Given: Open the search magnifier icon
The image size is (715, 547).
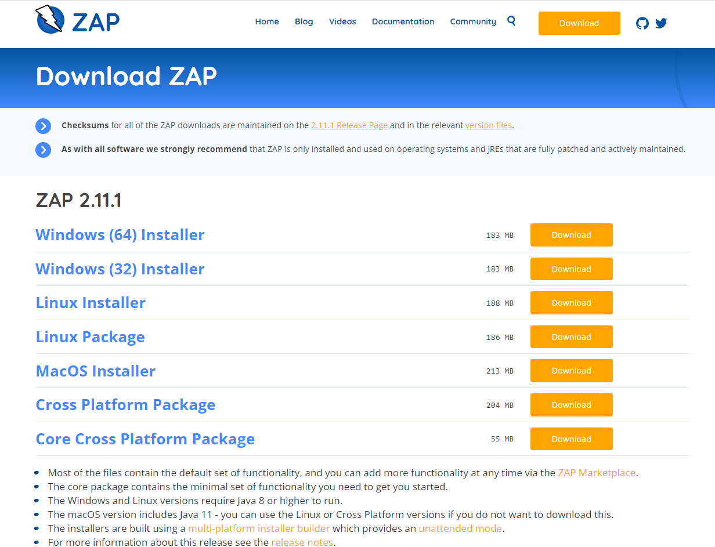Looking at the screenshot, I should pyautogui.click(x=511, y=21).
